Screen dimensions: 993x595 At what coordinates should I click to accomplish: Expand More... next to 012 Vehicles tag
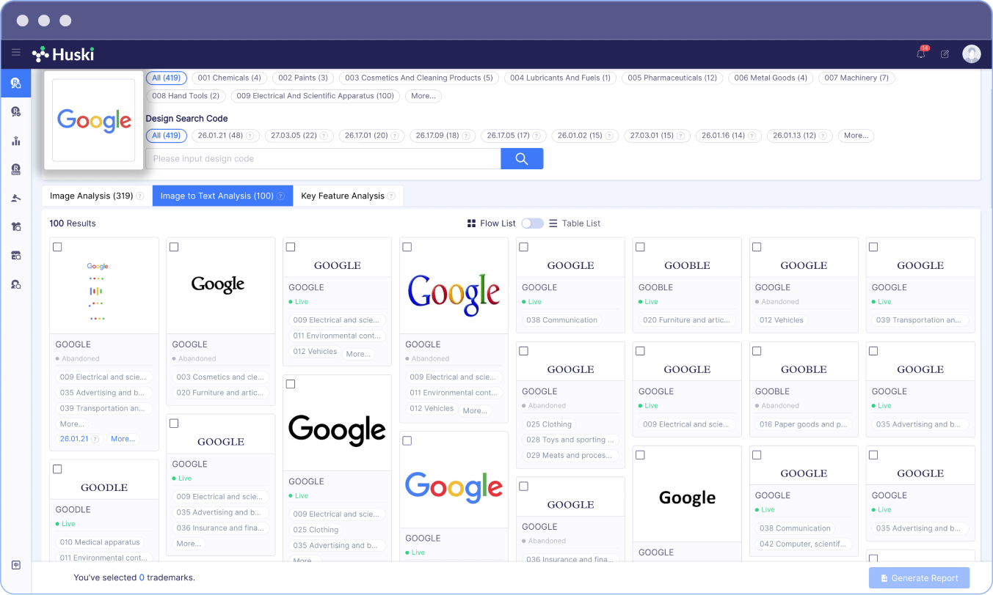pos(358,354)
